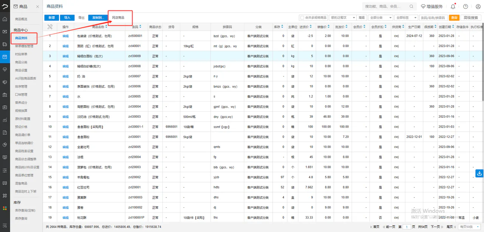
Task: Check the 合并多规格商品 checkbox
Action: point(302,18)
